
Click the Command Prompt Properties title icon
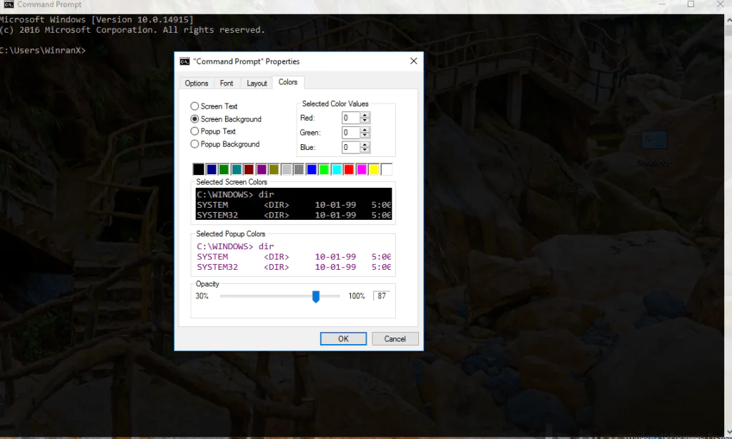tap(185, 61)
